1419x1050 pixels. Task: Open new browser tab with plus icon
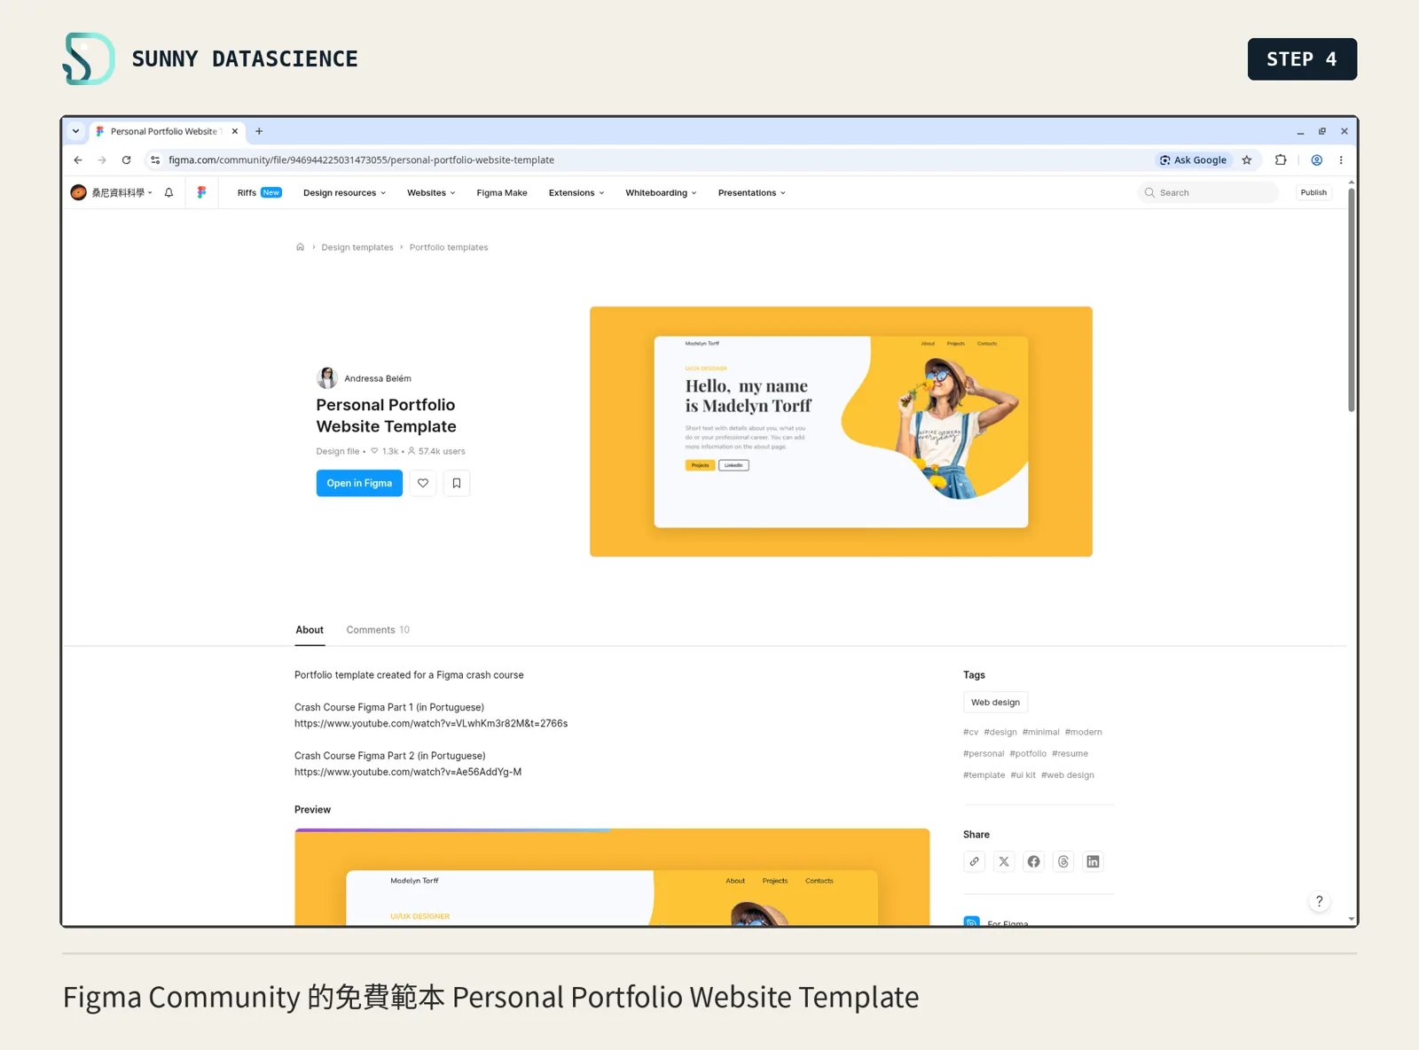tap(259, 131)
